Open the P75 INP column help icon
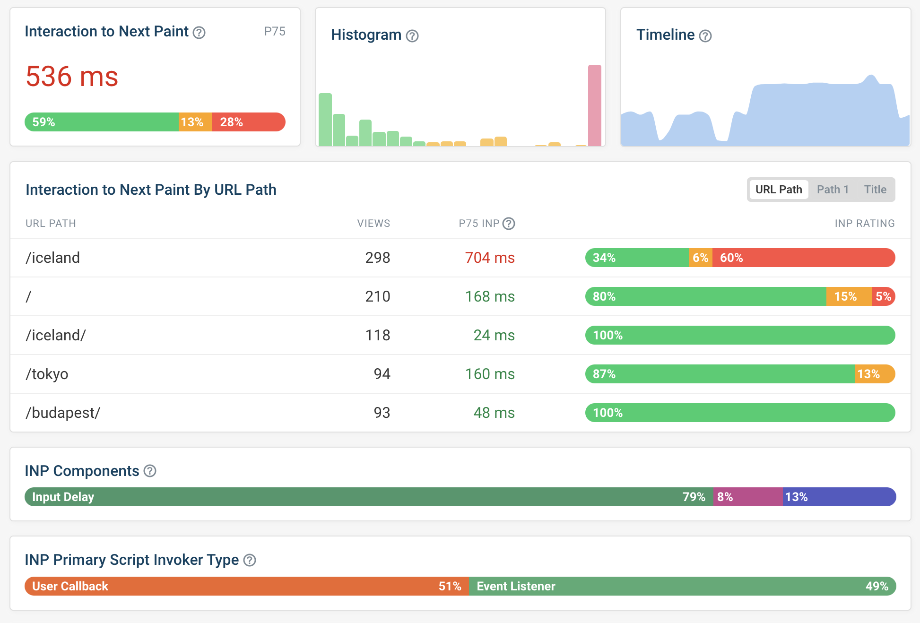 [509, 224]
